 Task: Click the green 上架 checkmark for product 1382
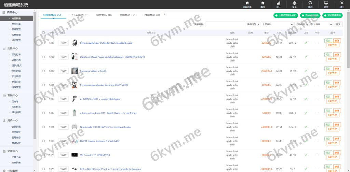pos(306,113)
